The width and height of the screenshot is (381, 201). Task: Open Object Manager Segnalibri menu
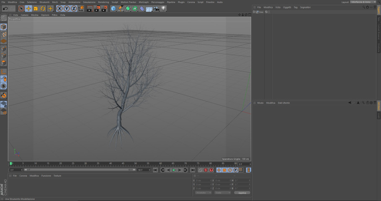point(305,7)
